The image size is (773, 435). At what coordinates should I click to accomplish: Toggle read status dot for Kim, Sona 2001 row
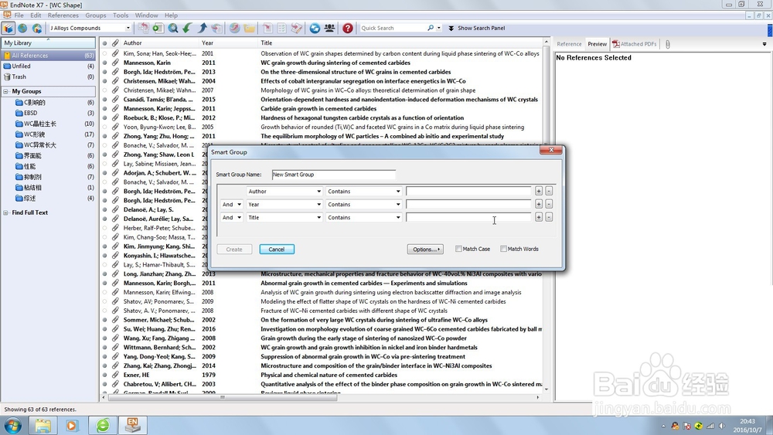104,53
